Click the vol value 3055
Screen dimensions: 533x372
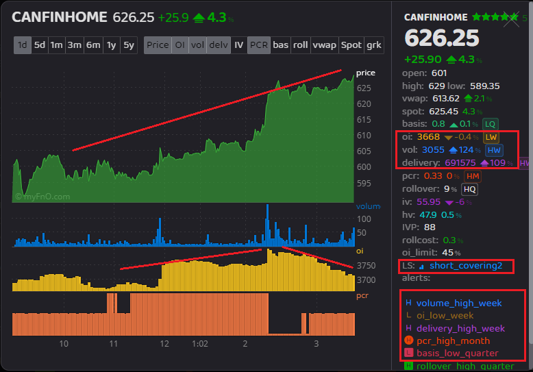pos(433,150)
